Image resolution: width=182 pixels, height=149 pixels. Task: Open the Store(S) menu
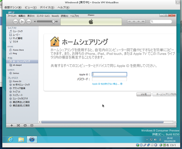point(55,16)
